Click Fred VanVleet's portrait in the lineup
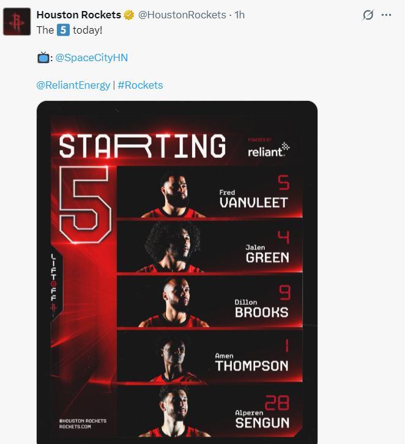405x444 pixels. [175, 196]
